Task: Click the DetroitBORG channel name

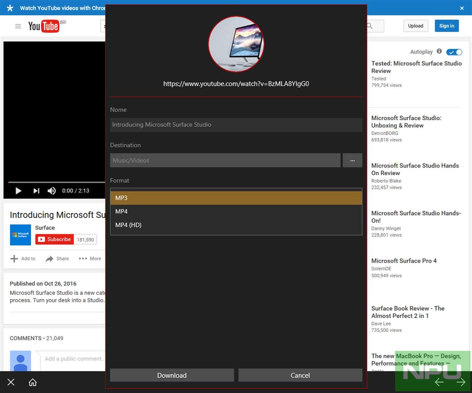Action: [x=385, y=133]
